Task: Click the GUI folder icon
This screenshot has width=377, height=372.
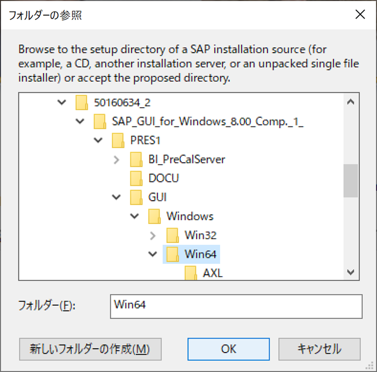Action: click(136, 197)
